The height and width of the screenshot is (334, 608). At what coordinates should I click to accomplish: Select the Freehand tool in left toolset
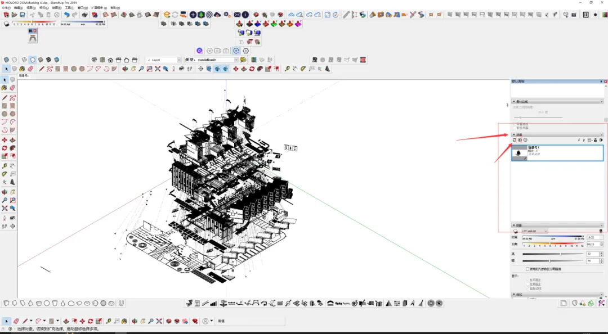click(x=13, y=98)
